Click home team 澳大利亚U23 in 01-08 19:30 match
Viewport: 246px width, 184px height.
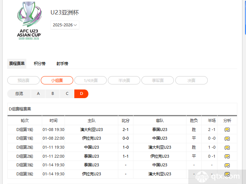click(92, 130)
